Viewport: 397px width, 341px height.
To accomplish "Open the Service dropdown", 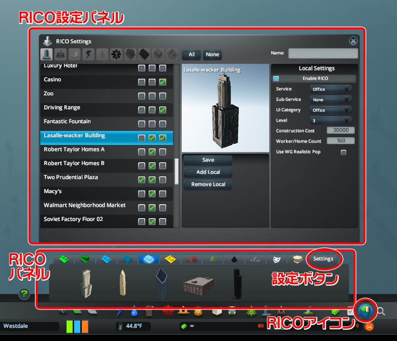I will [x=331, y=89].
